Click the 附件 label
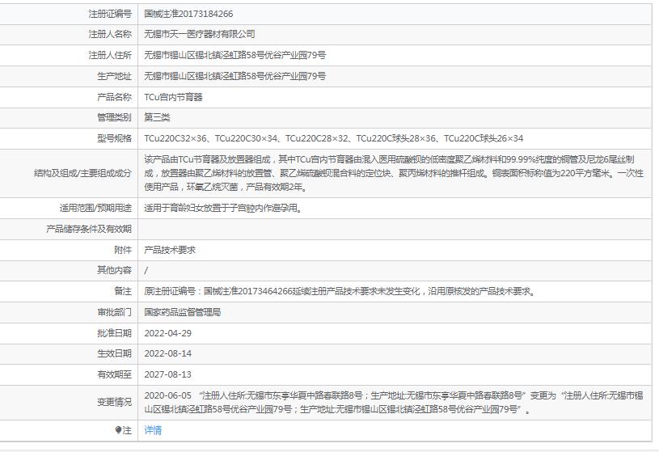Screen dimensions: 659x452 [123, 250]
